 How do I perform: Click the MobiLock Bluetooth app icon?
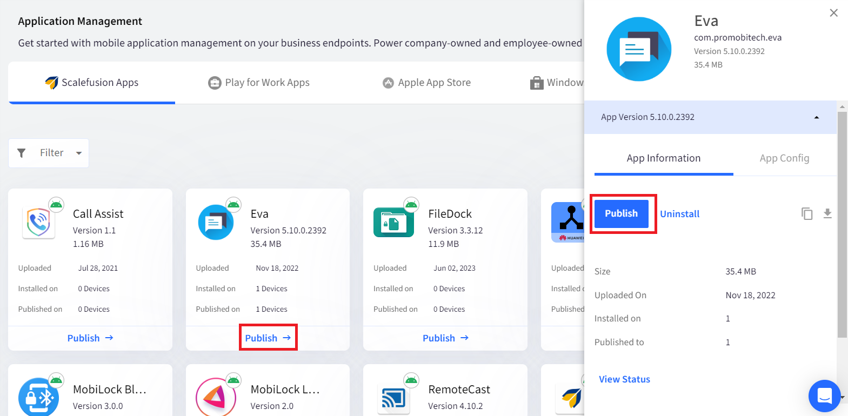tap(38, 397)
